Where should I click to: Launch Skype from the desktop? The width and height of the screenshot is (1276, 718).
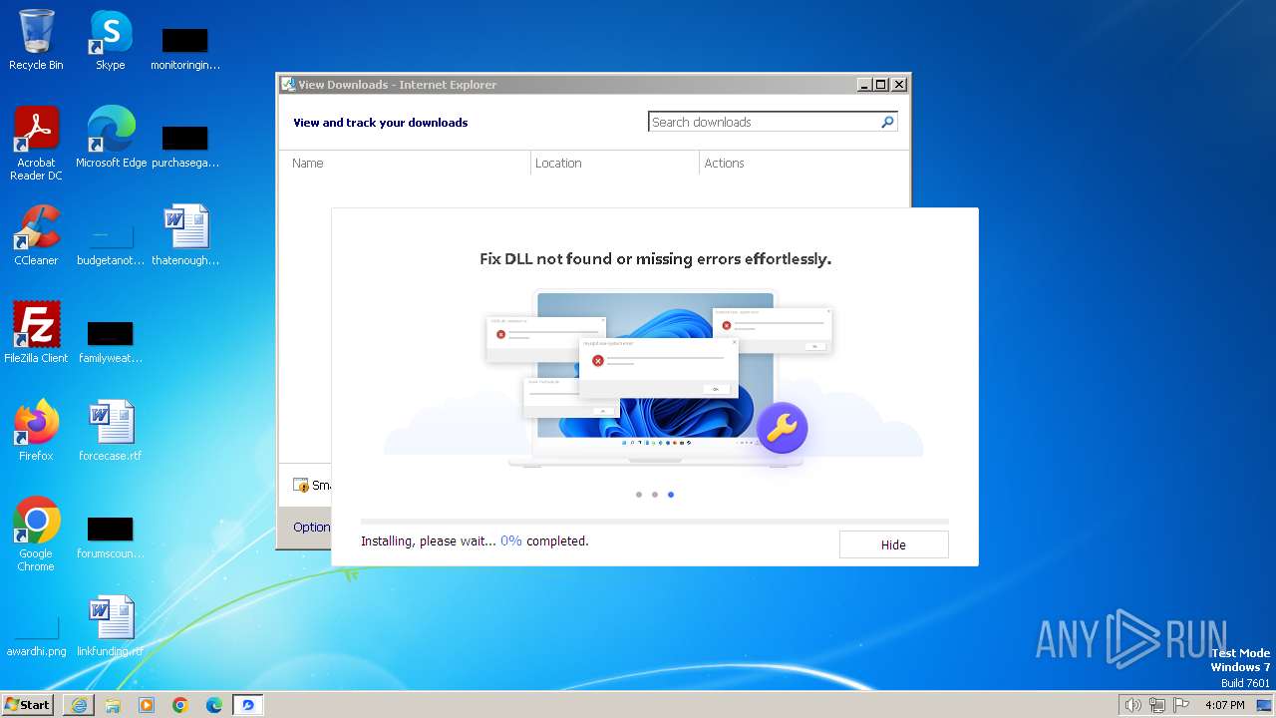110,40
